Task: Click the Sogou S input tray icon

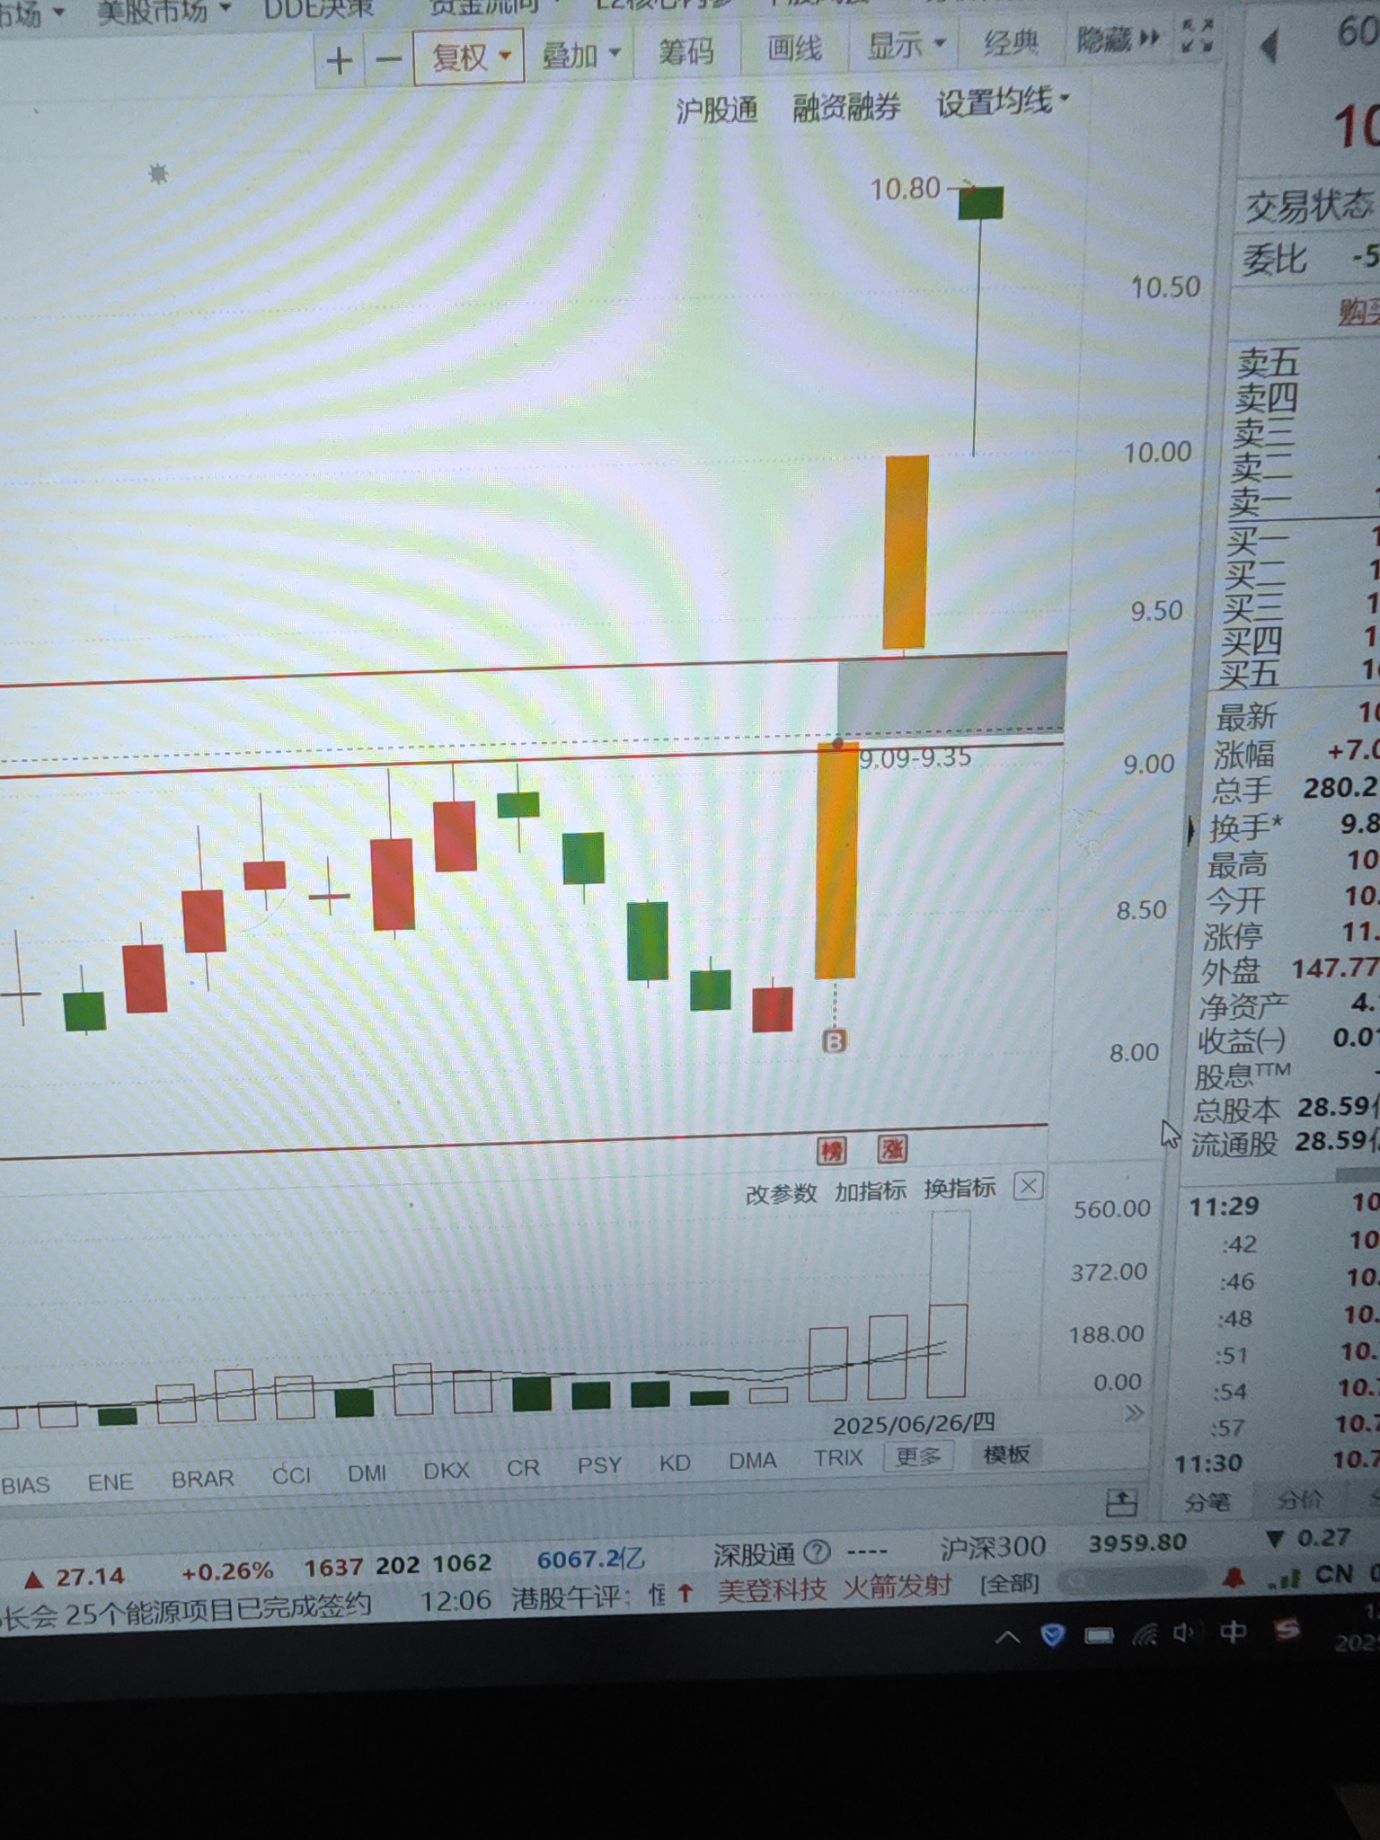Action: click(x=1287, y=1628)
